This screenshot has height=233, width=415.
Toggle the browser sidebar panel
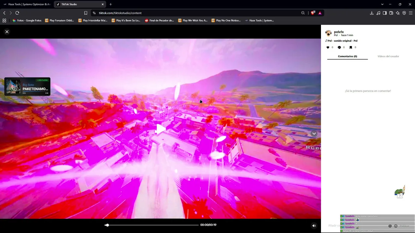pos(385,13)
